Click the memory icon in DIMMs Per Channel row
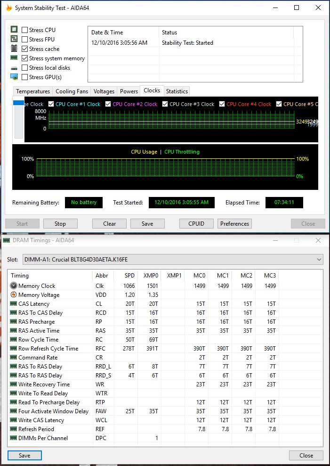The width and height of the screenshot is (330, 466). [13, 437]
